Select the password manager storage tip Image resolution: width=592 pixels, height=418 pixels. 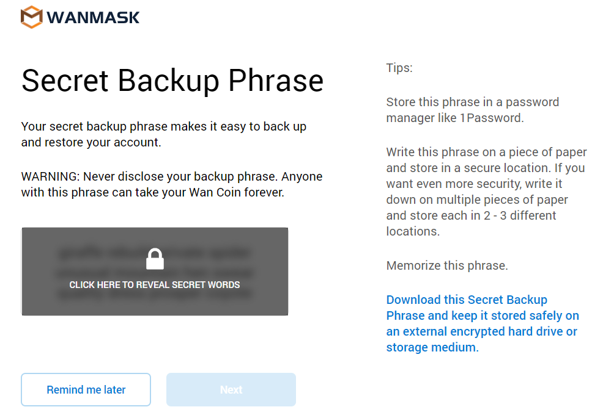point(472,110)
